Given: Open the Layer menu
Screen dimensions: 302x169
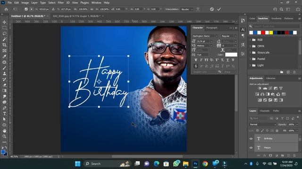Looking at the screenshot, I should (34, 3).
